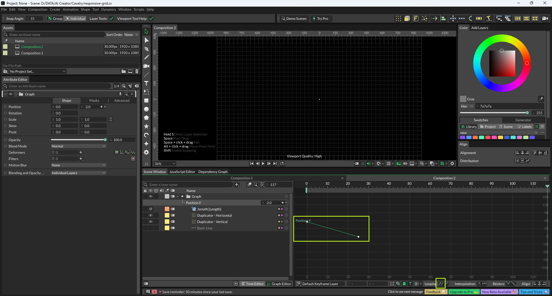The height and width of the screenshot is (296, 552).
Task: Click the Polygon shape tool
Action: (x=146, y=118)
